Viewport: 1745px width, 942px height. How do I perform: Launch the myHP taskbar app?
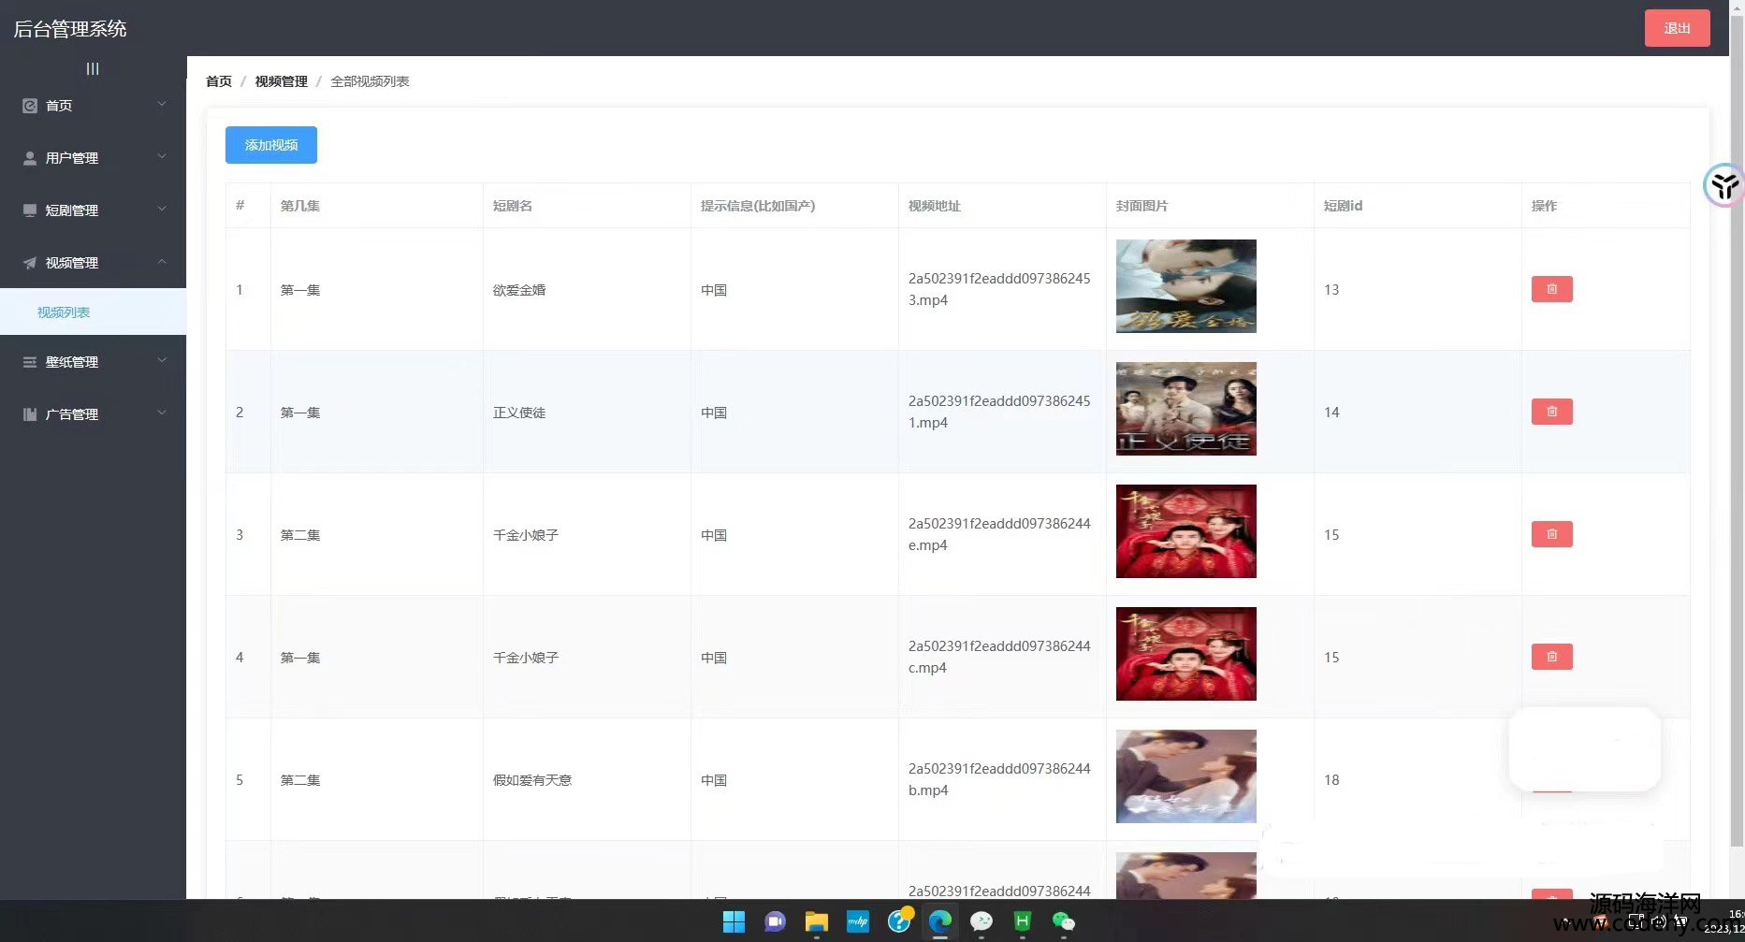(x=858, y=921)
